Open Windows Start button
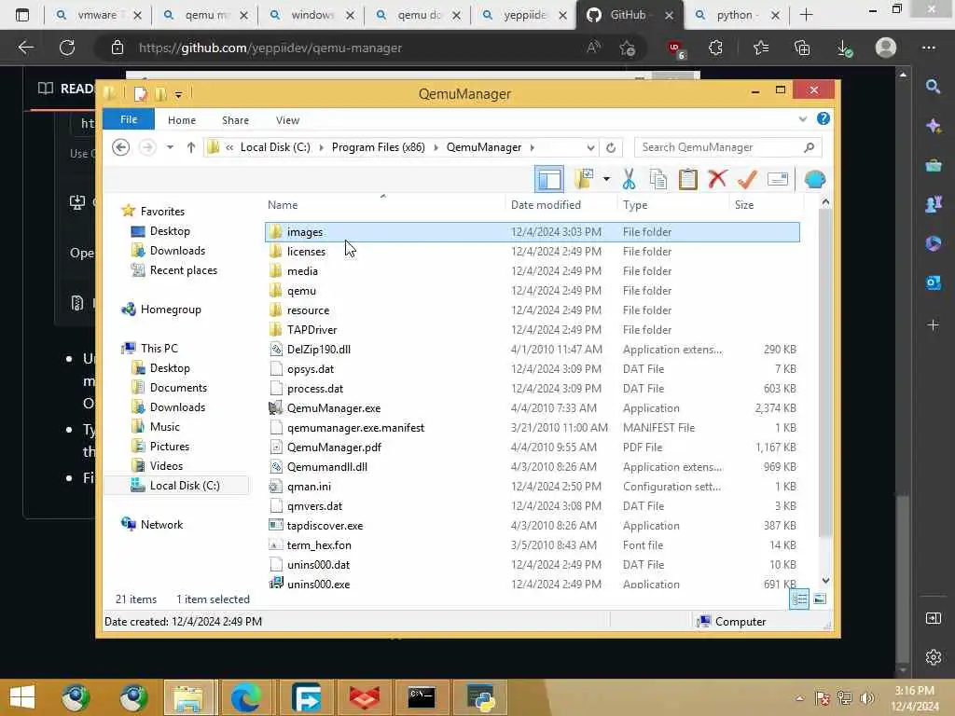The image size is (955, 716). 22,697
